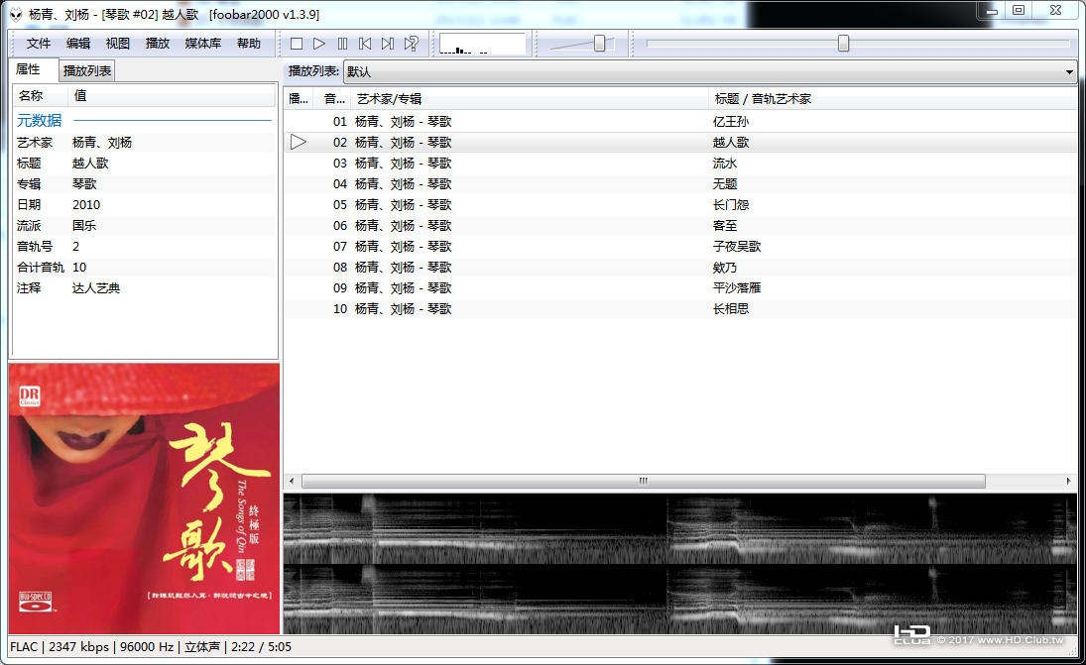1086x665 pixels.
Task: Click the horizontal scrollbar right arrow
Action: tap(1069, 481)
